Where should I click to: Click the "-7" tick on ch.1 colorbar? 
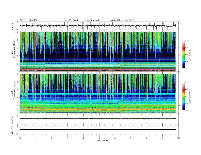[187, 68]
